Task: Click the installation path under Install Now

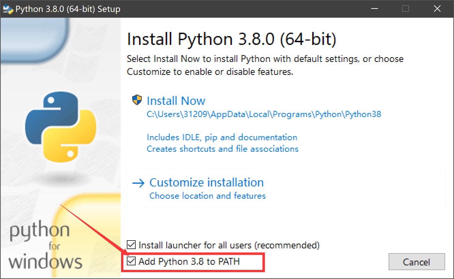Action: pos(264,114)
